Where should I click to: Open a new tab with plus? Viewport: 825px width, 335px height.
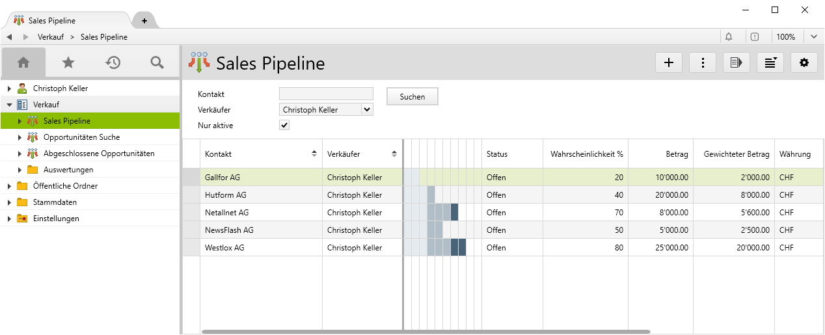coord(144,21)
